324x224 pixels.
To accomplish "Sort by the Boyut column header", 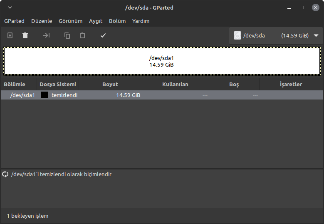I will (110, 84).
